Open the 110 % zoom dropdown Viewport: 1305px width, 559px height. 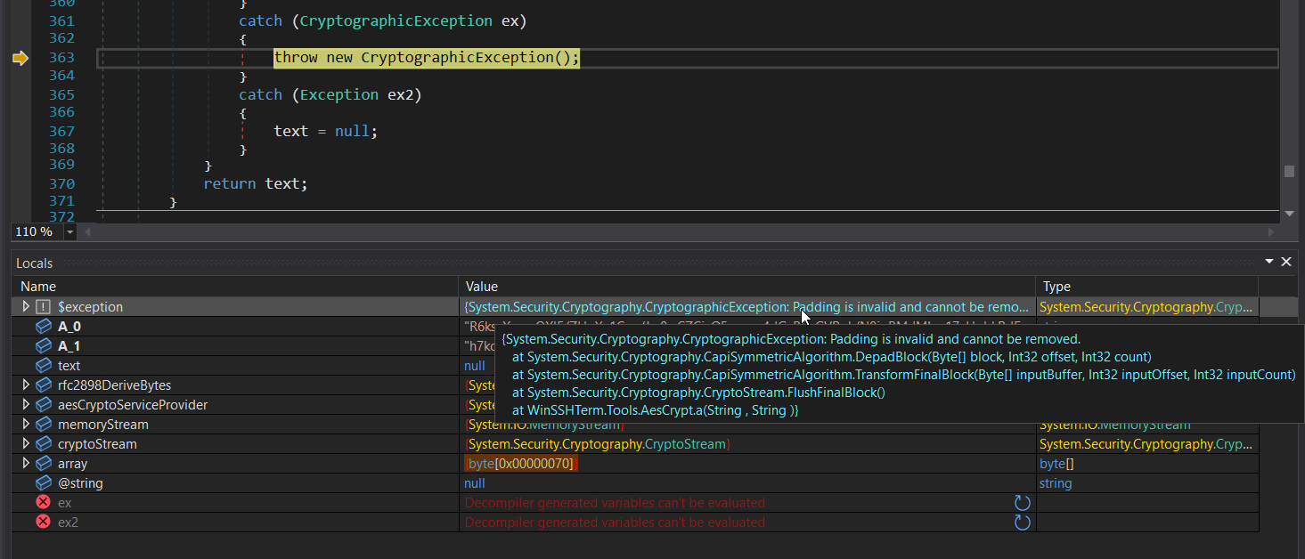tap(70, 232)
